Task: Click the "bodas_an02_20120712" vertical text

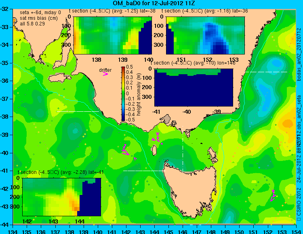Action: [x=299, y=54]
